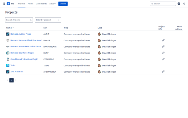The image size is (188, 118).
Task: Expand the Filter by product dropdown
Action: tap(48, 20)
